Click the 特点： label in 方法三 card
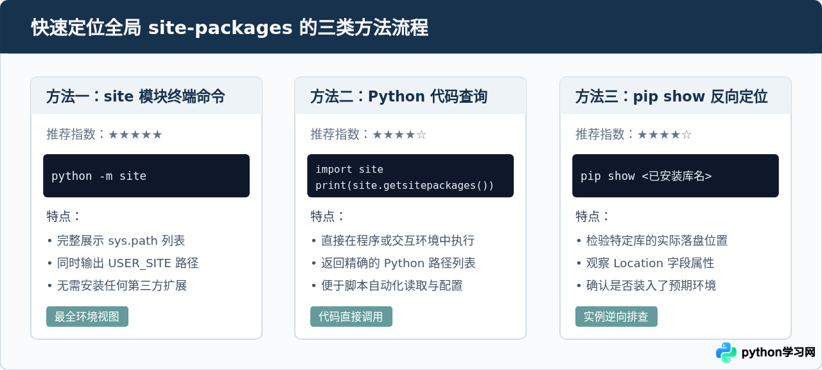This screenshot has height=370, width=822. tap(593, 216)
